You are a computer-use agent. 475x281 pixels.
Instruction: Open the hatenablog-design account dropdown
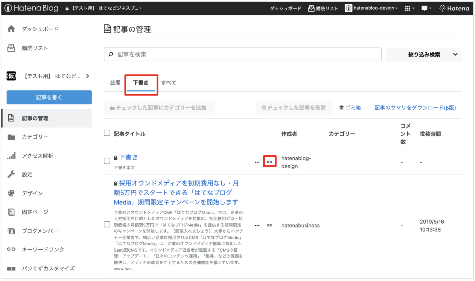(x=371, y=8)
